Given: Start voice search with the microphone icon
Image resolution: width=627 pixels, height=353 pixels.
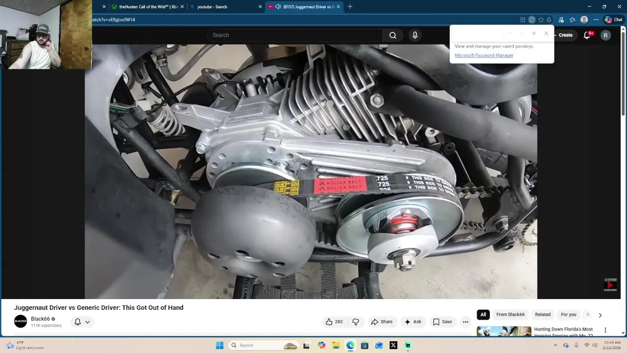Looking at the screenshot, I should tap(415, 35).
